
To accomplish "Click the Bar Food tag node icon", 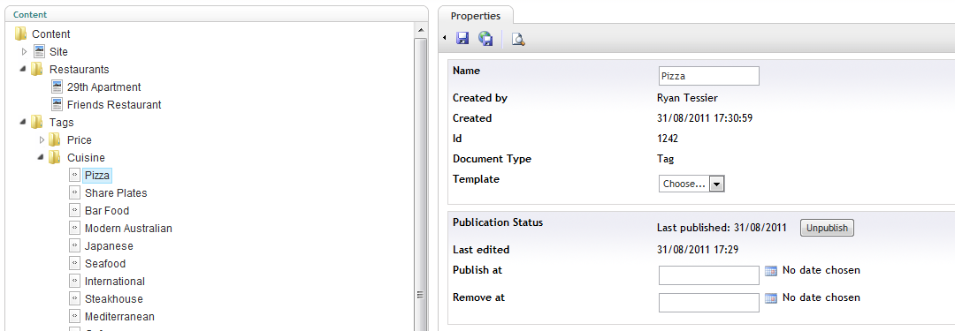I will [74, 210].
